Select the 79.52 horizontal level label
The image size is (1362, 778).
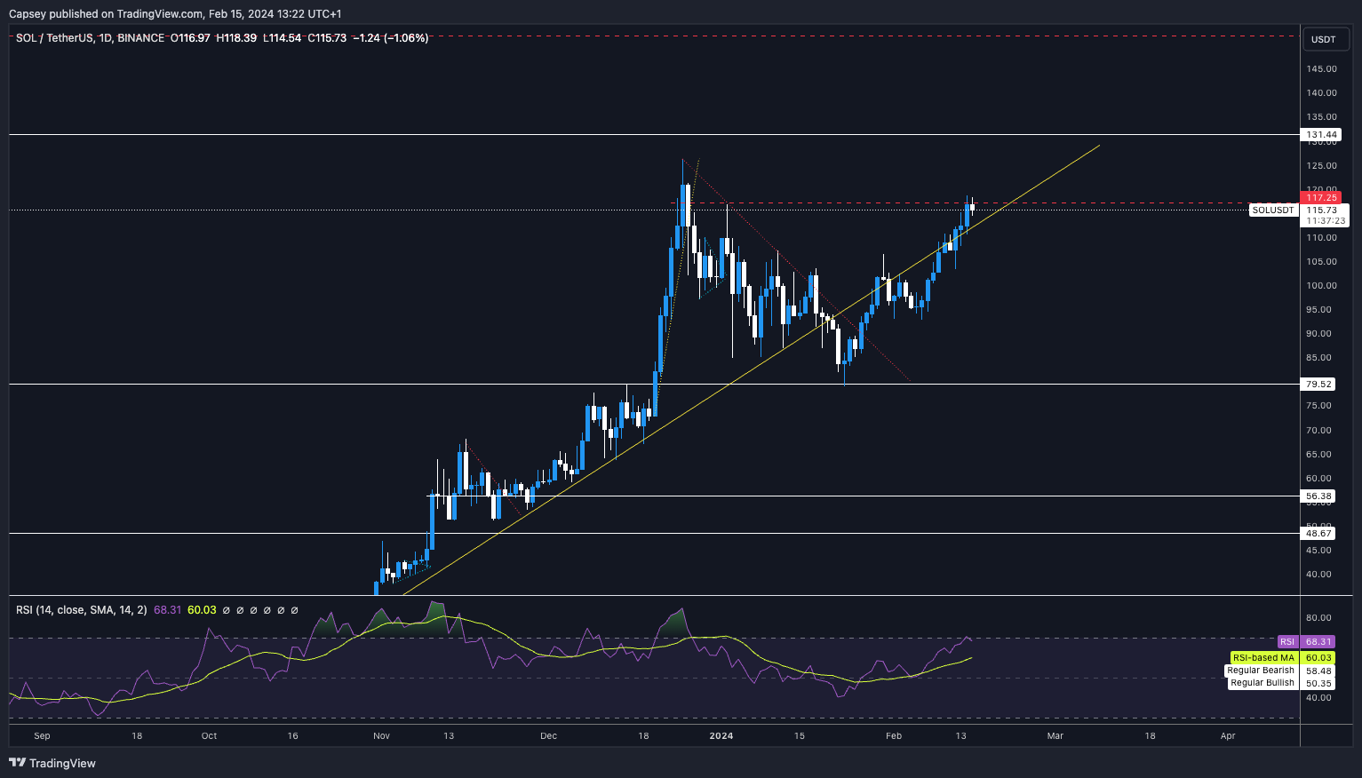[1319, 385]
